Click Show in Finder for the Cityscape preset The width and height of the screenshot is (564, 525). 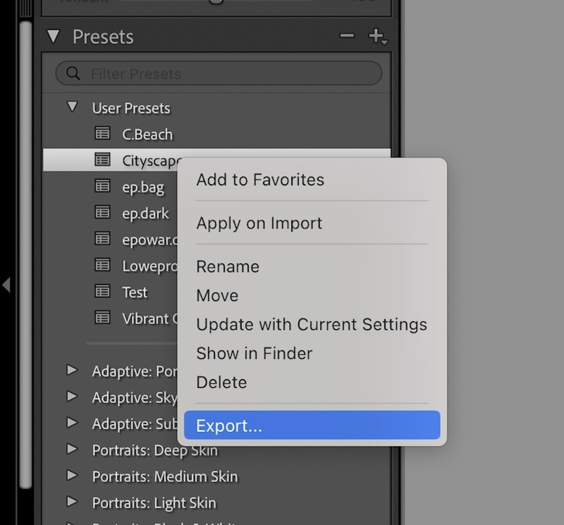point(254,353)
